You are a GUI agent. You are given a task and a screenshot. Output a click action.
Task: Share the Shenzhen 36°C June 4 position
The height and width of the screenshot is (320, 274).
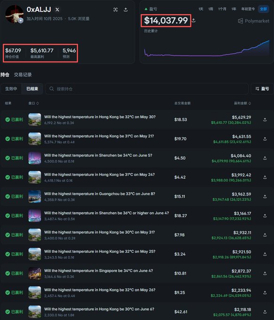pyautogui.click(x=265, y=216)
